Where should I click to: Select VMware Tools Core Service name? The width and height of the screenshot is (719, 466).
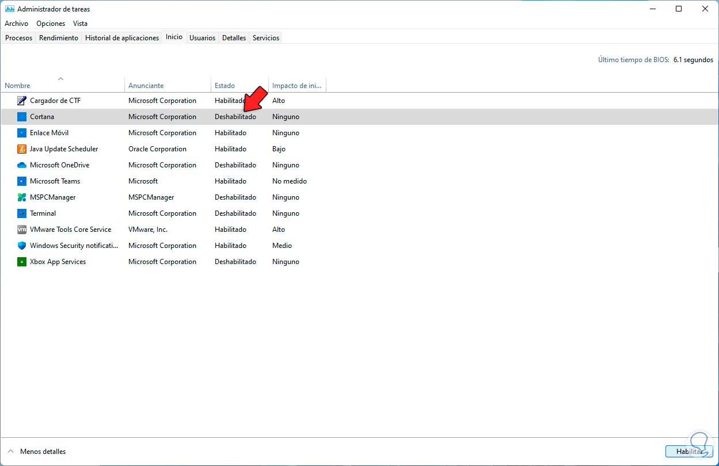pos(70,230)
